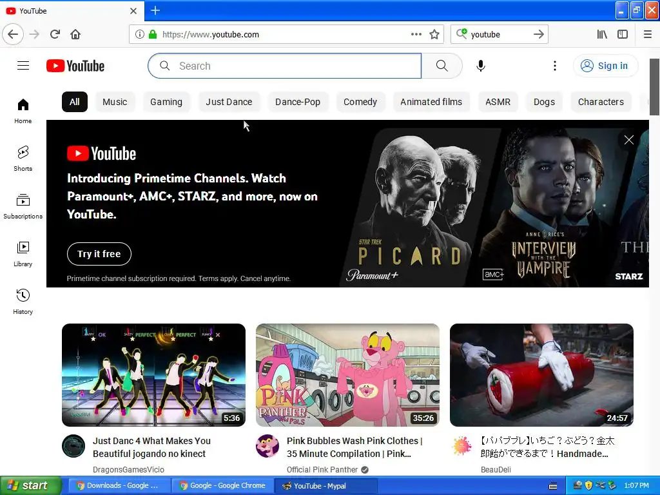Select the Dogs filter chip

pos(544,102)
